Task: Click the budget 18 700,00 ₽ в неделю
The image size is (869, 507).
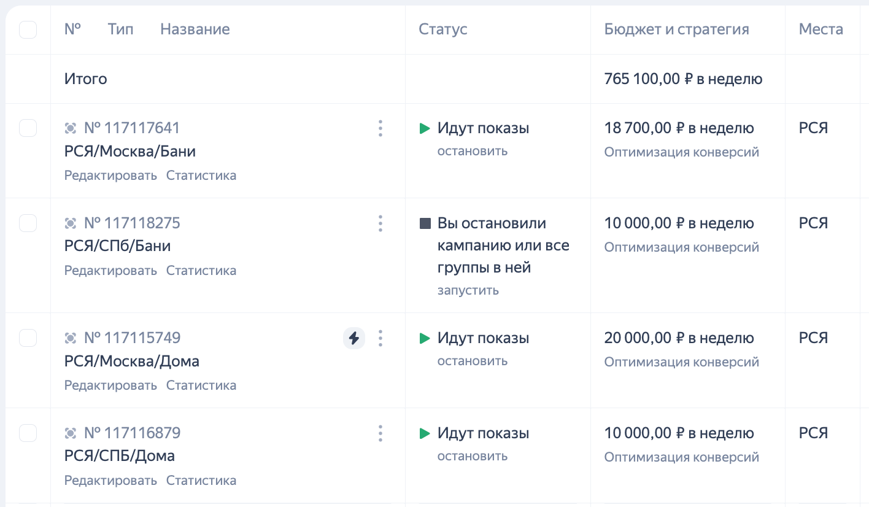Action: click(679, 128)
